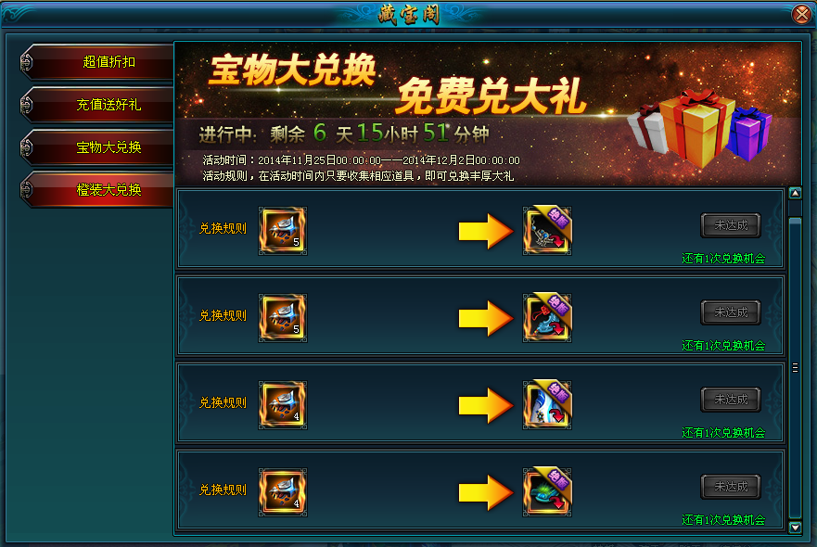Inspect the fourth row's green reward icon
Screen dimensions: 817x547
[547, 492]
